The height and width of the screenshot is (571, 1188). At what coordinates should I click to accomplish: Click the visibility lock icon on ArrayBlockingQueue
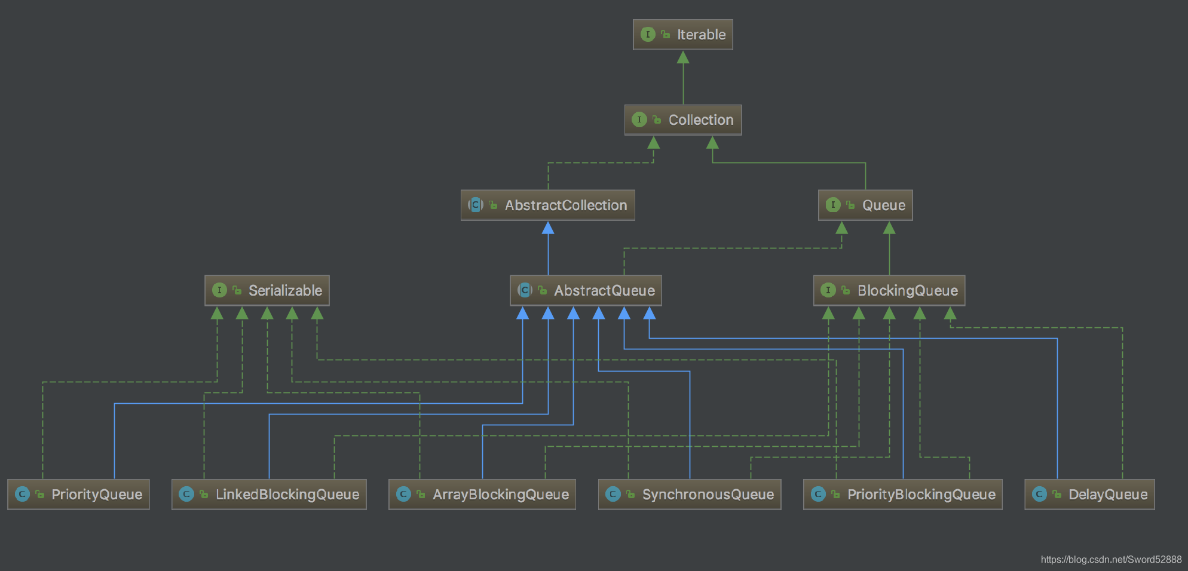(x=421, y=495)
